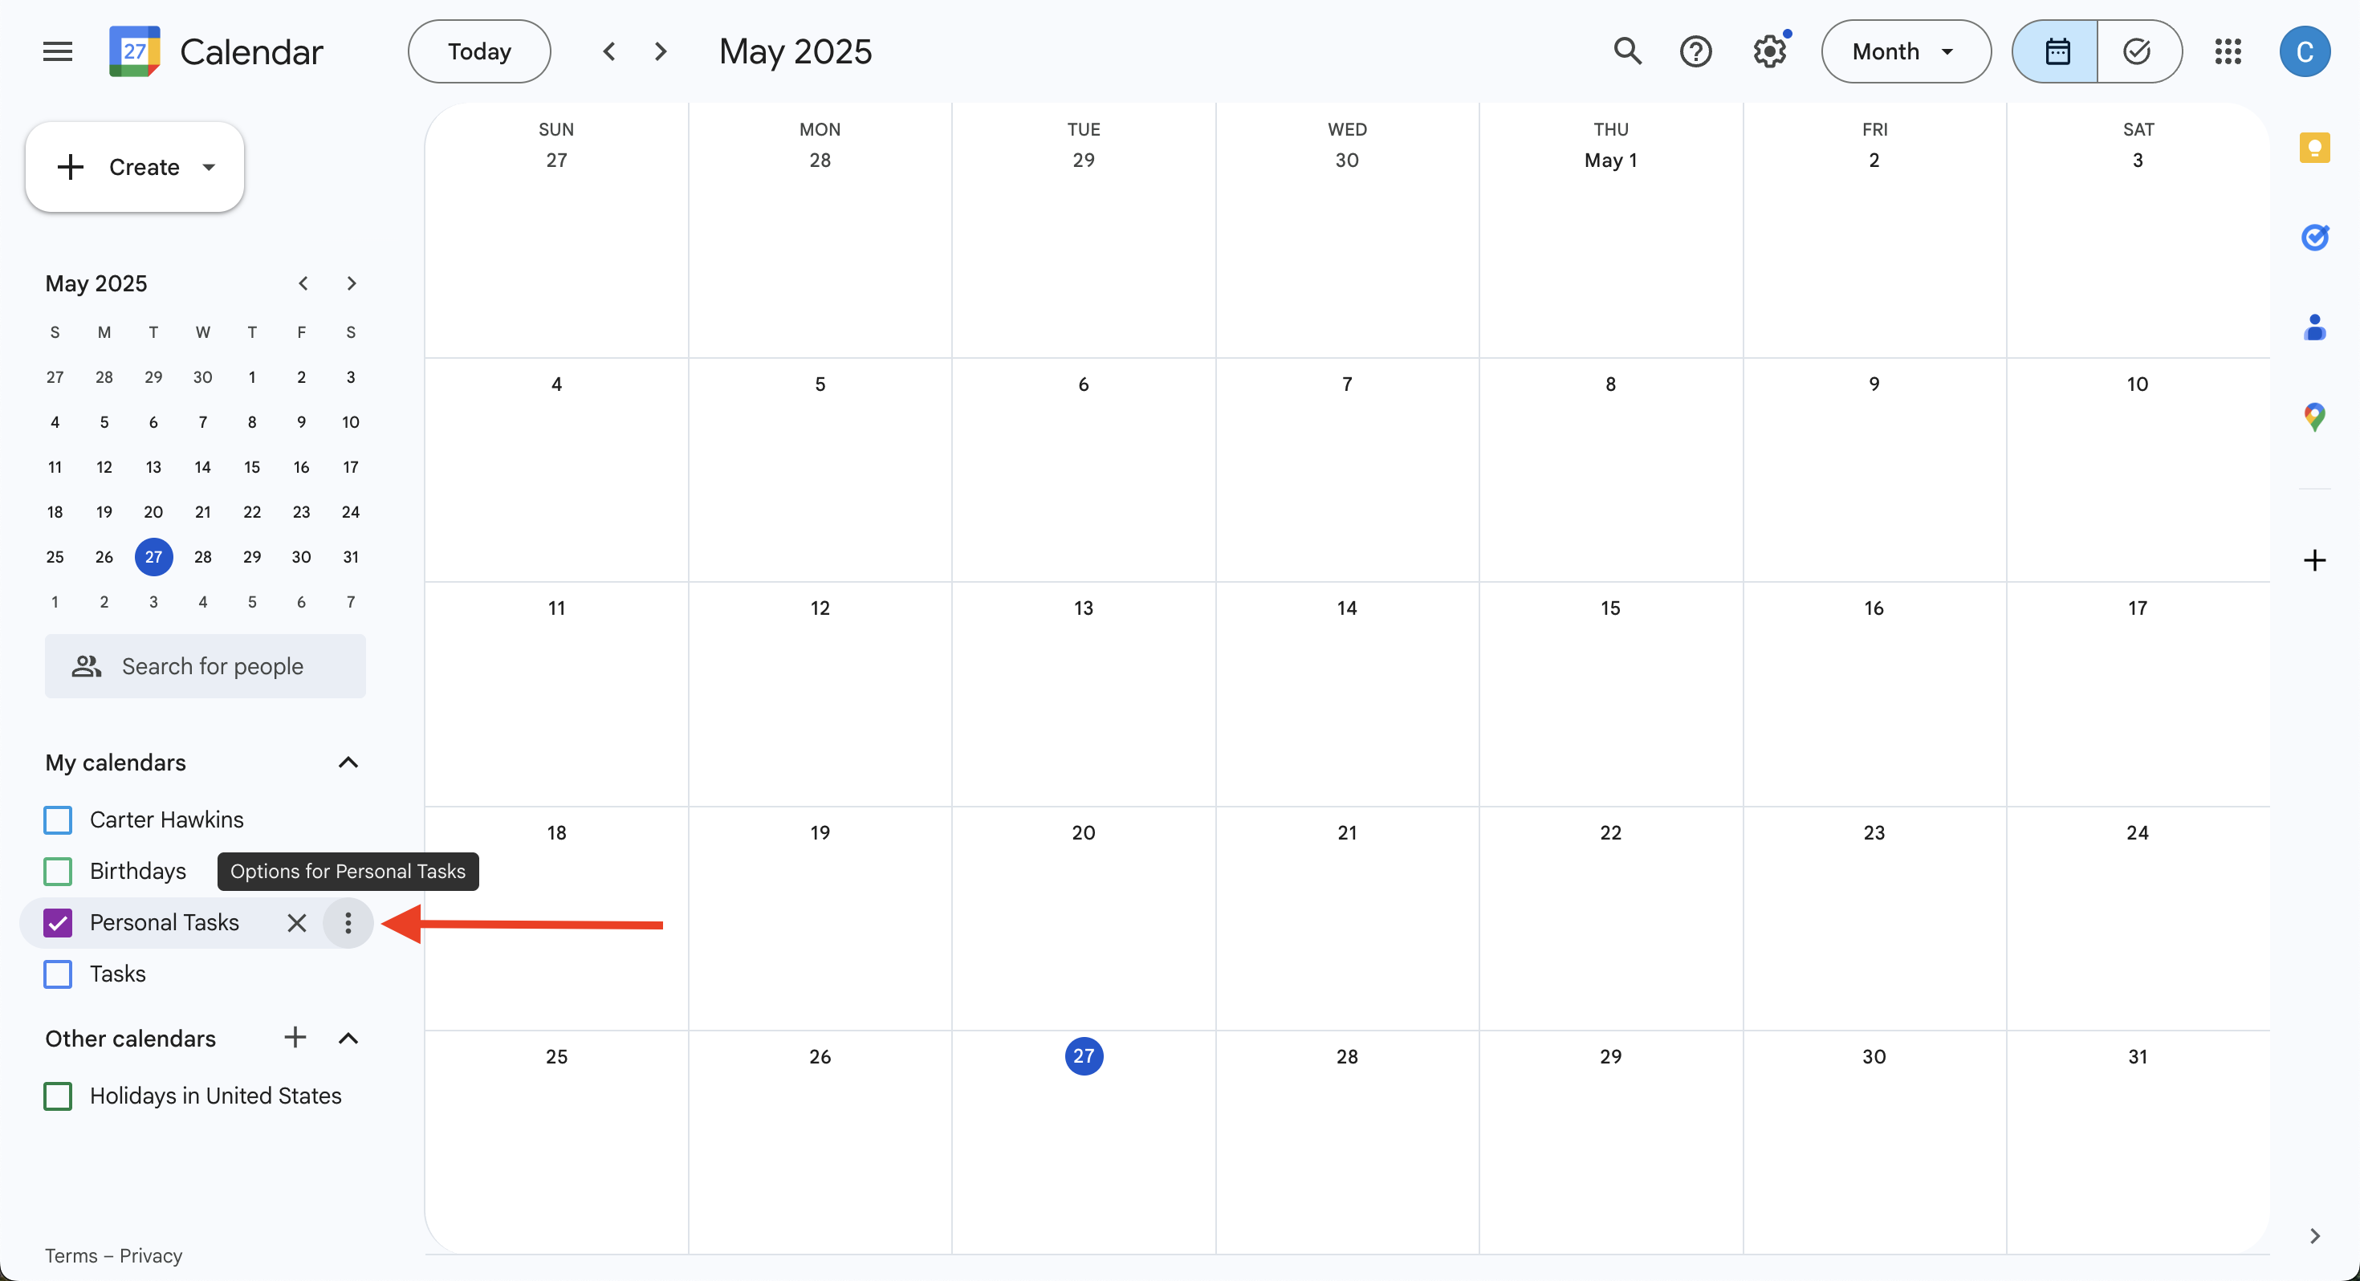Image resolution: width=2360 pixels, height=1281 pixels.
Task: Open the Terms link
Action: 71,1255
